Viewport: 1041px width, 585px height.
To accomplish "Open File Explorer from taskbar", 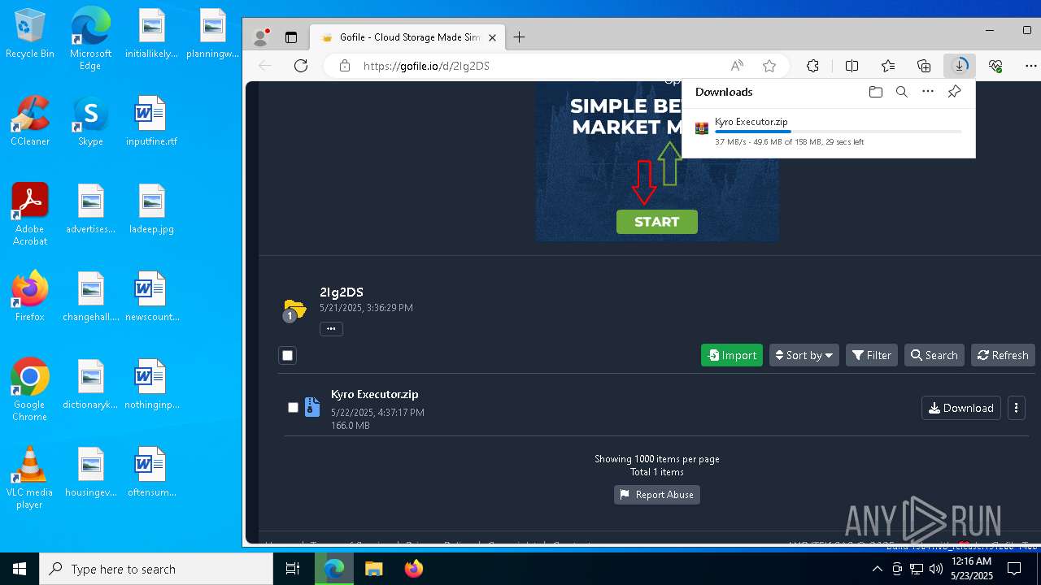I will tap(373, 569).
